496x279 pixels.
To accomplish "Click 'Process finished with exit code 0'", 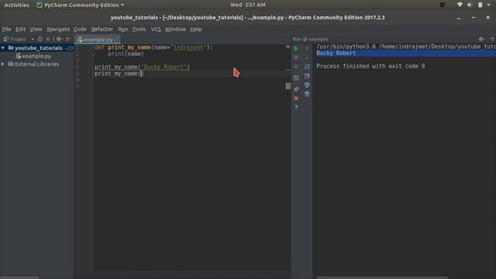I will [370, 66].
